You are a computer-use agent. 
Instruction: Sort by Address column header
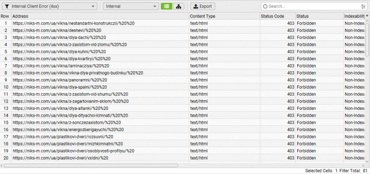100,16
